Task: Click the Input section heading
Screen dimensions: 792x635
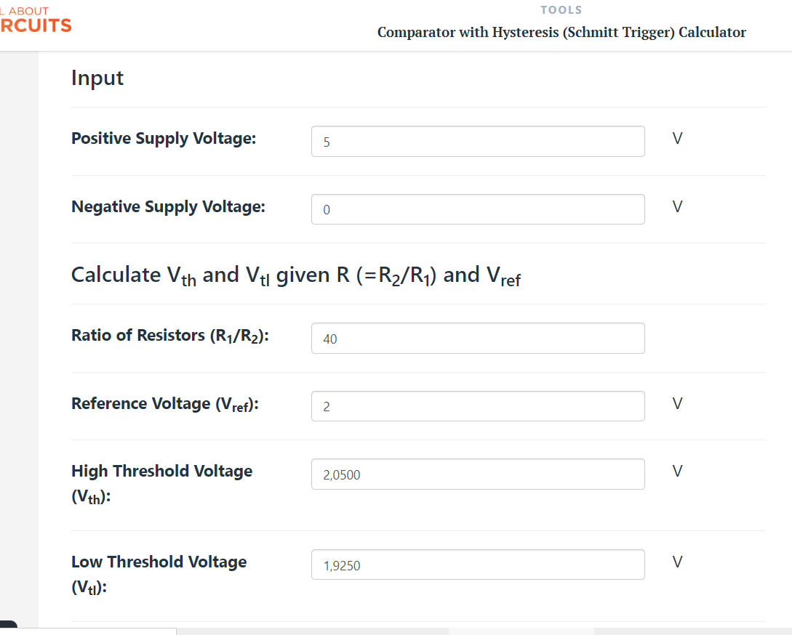Action: [97, 78]
